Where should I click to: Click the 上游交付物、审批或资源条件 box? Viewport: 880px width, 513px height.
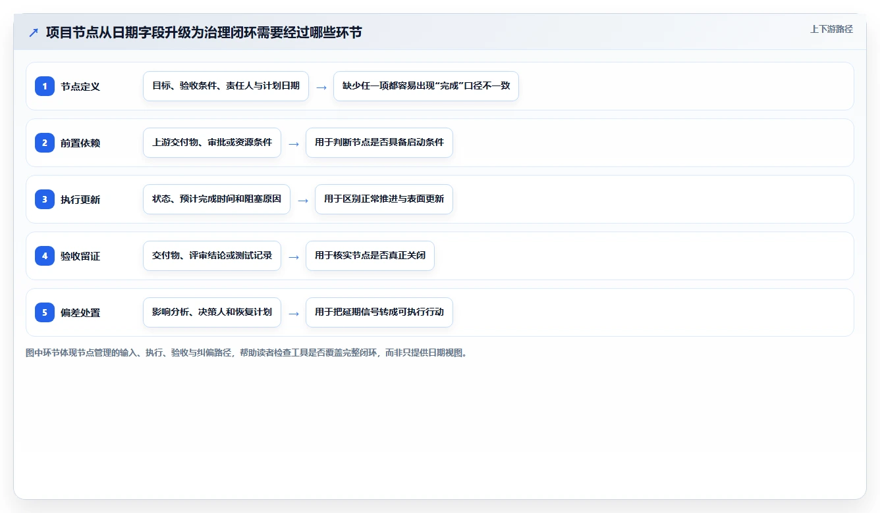(212, 143)
